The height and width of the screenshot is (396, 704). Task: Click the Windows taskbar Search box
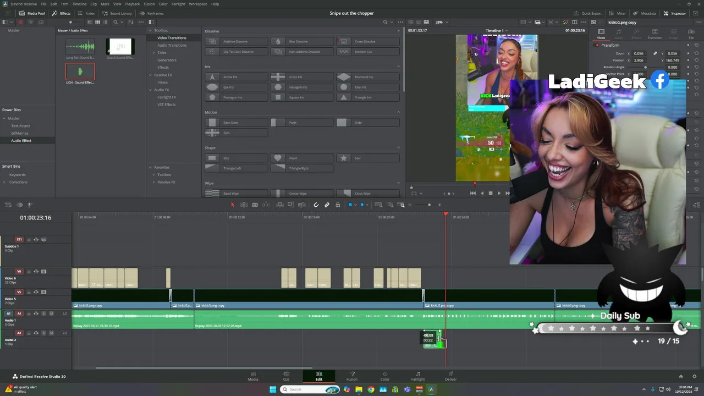[310, 389]
